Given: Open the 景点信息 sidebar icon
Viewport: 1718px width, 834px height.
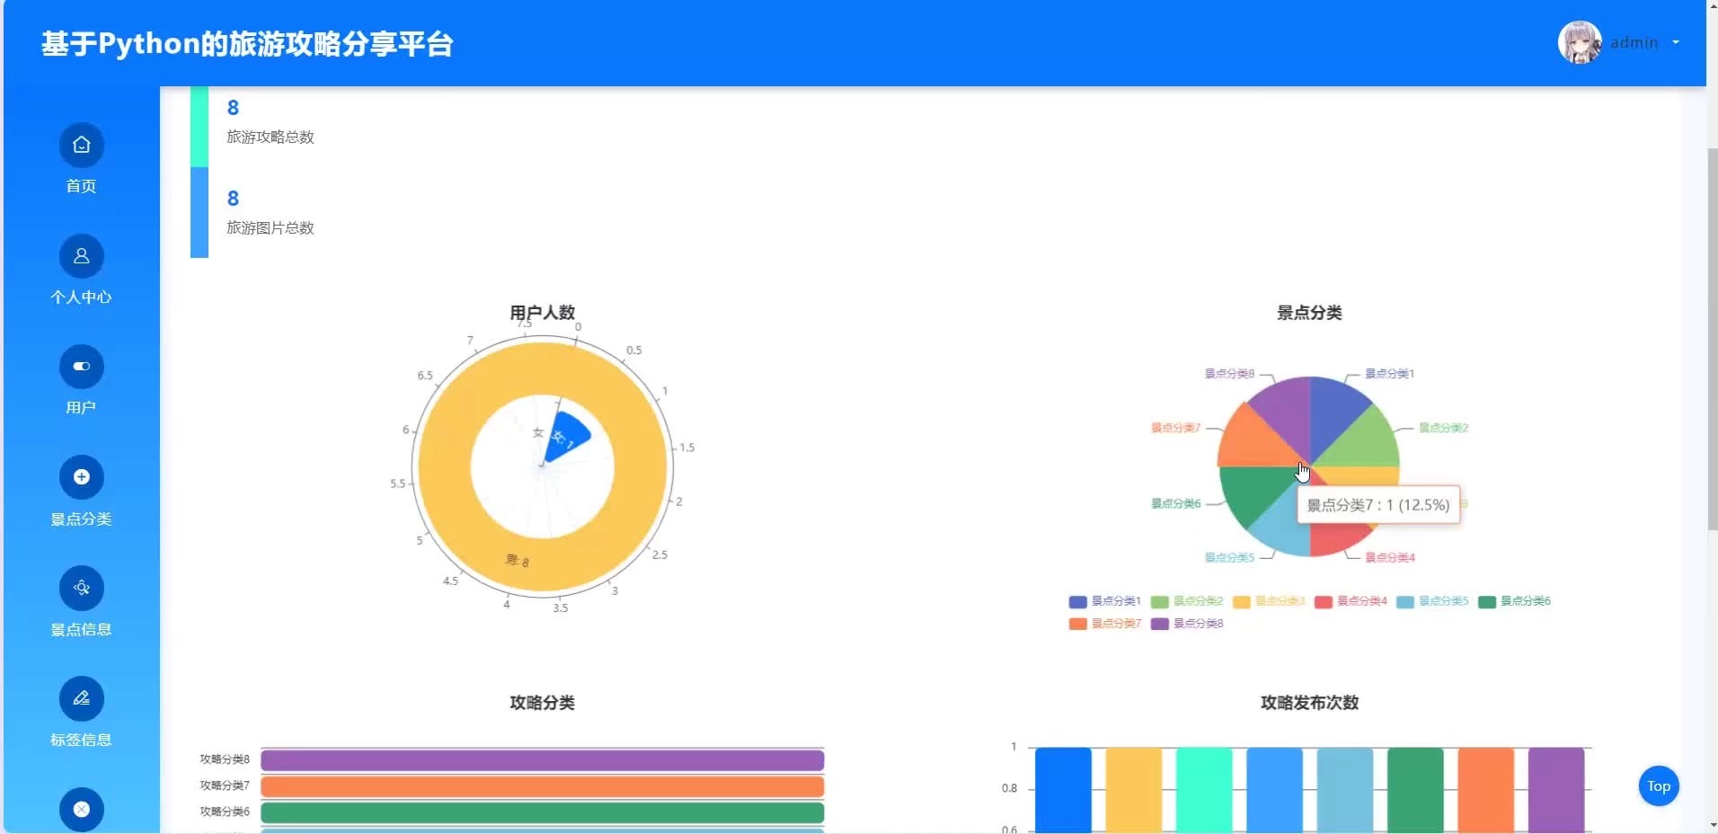Looking at the screenshot, I should click(81, 588).
